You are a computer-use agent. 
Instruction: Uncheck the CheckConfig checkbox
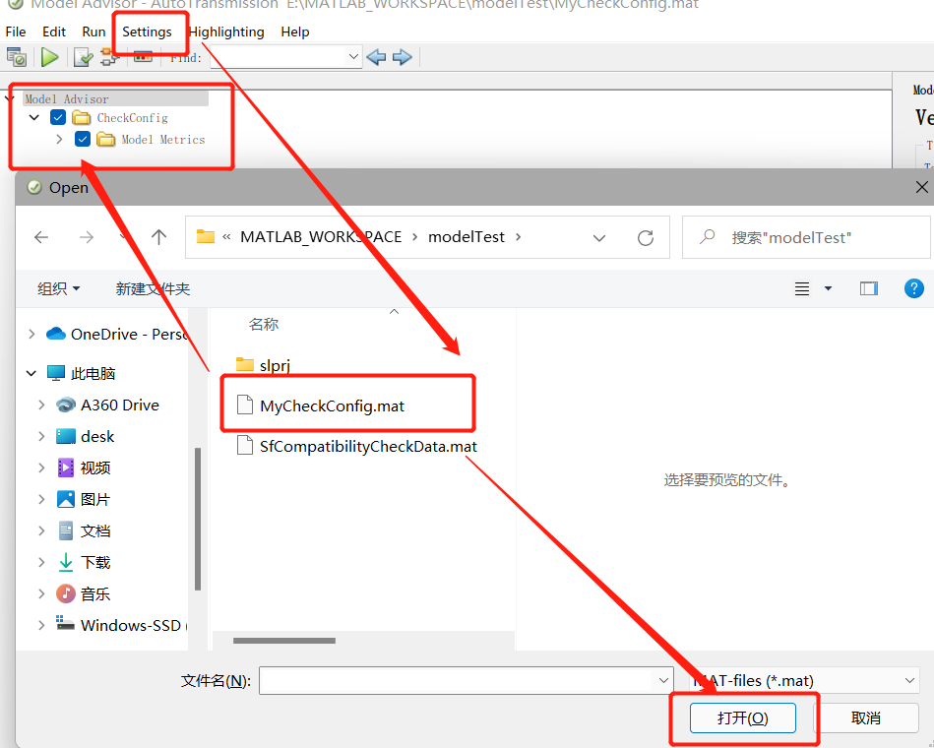(58, 117)
